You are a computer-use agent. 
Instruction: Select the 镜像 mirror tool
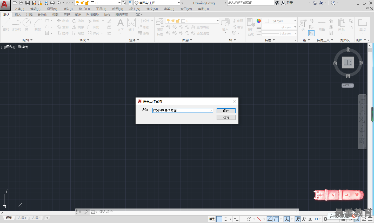point(78,27)
